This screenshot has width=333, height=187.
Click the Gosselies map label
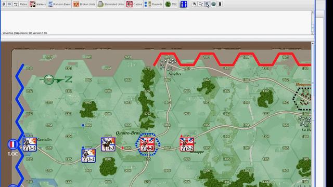coord(44,140)
